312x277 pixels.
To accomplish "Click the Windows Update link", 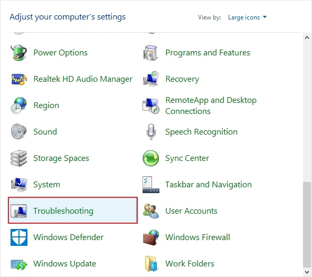I will pyautogui.click(x=64, y=264).
